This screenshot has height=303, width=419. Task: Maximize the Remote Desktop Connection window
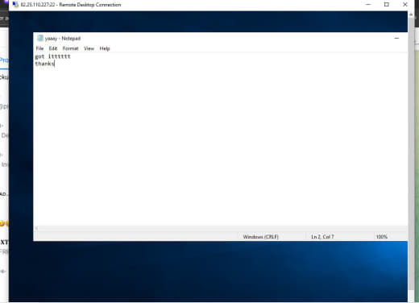[x=387, y=5]
